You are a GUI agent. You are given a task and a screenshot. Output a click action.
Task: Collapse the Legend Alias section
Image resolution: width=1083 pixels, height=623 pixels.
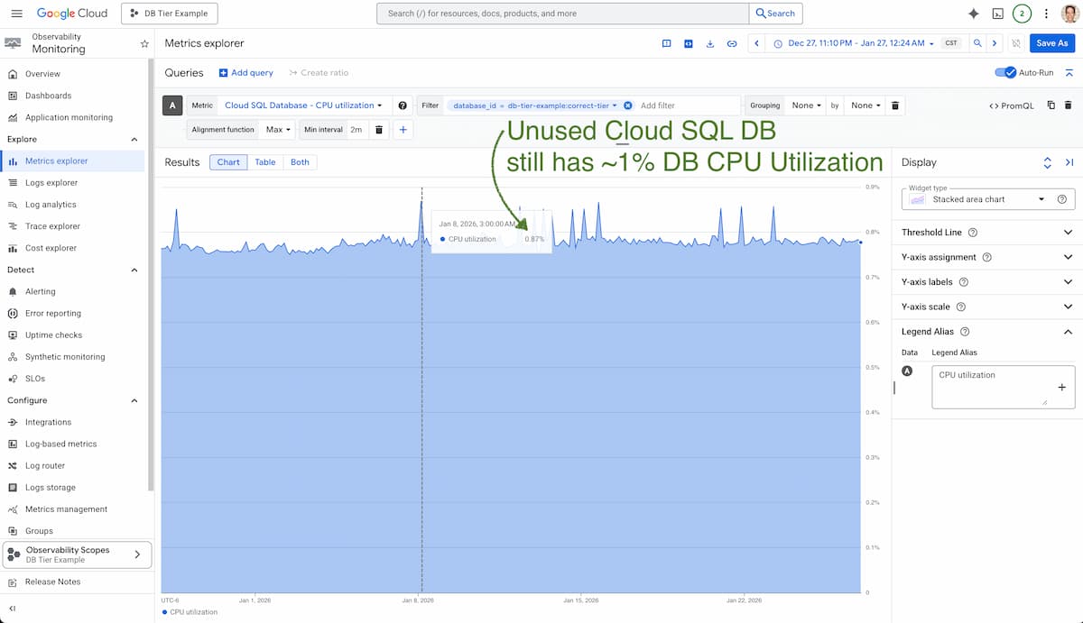tap(1068, 332)
